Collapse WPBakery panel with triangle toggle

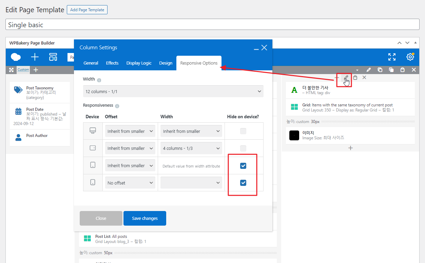416,43
